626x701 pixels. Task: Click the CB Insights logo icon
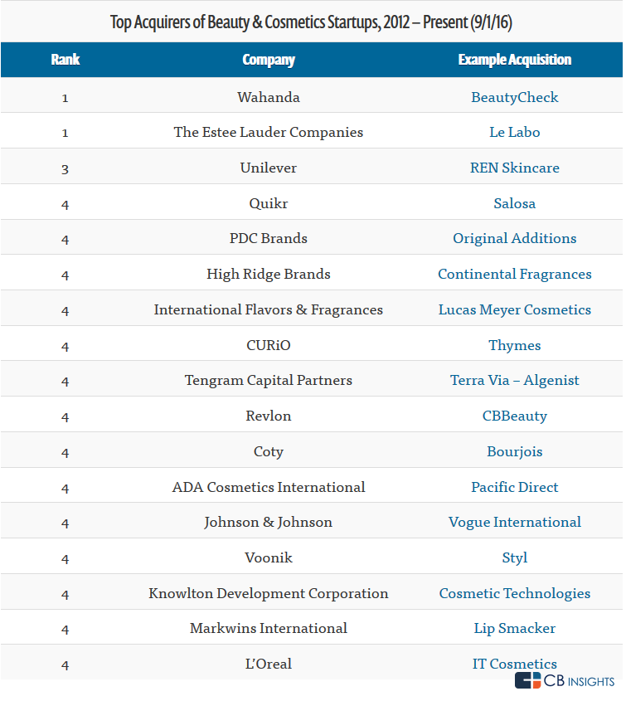(x=527, y=681)
